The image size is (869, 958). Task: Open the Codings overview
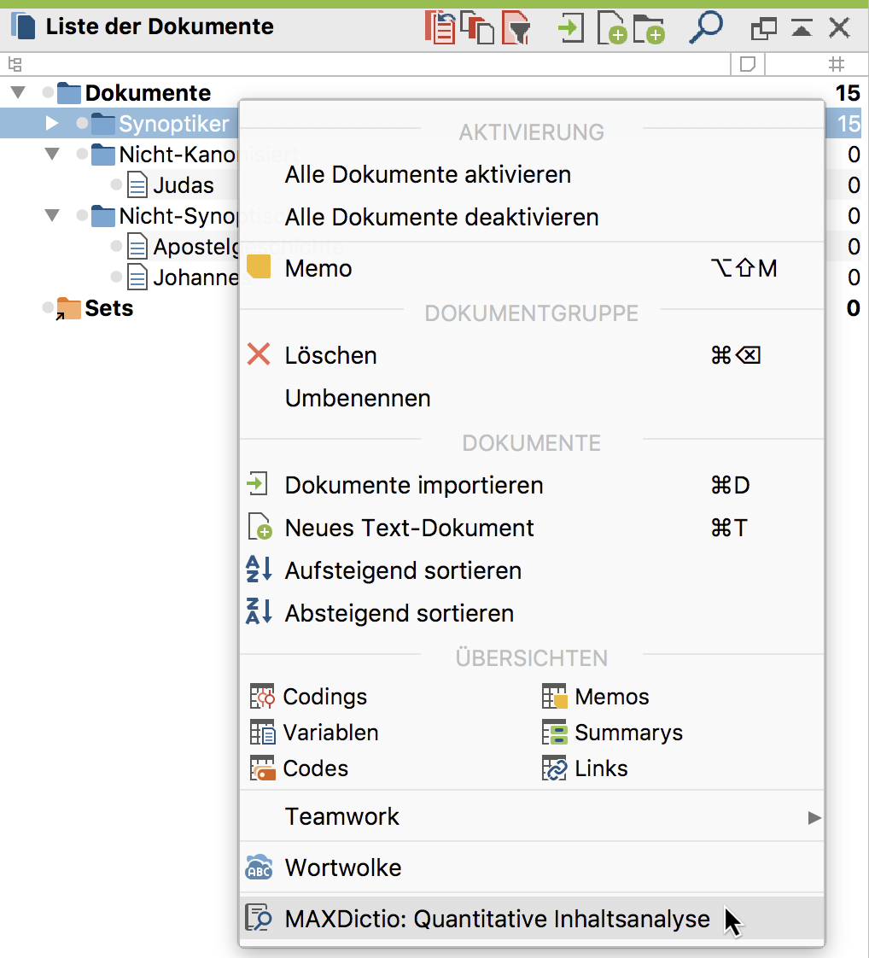[x=309, y=697]
